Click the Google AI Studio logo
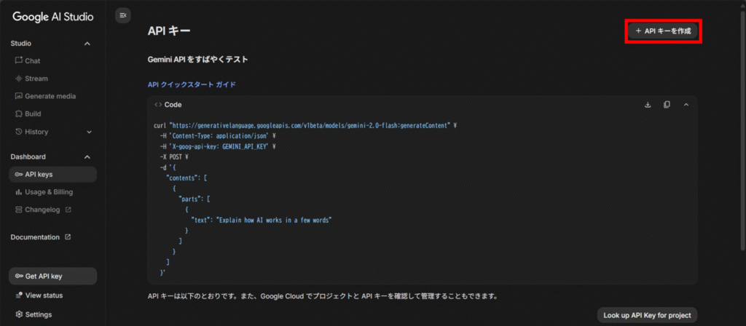This screenshot has height=326, width=746. (x=52, y=17)
